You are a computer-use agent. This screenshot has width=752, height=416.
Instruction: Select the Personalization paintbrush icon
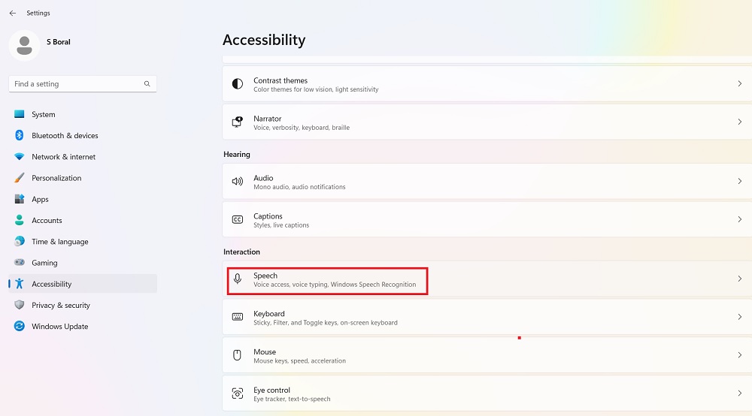tap(20, 178)
